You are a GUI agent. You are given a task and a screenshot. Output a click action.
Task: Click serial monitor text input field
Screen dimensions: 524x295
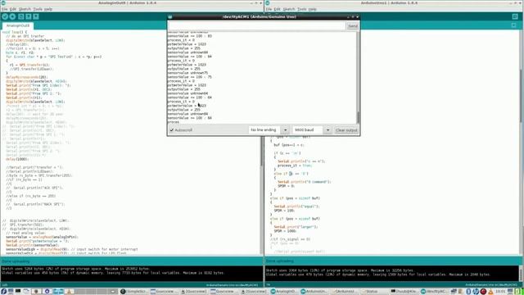click(x=257, y=26)
